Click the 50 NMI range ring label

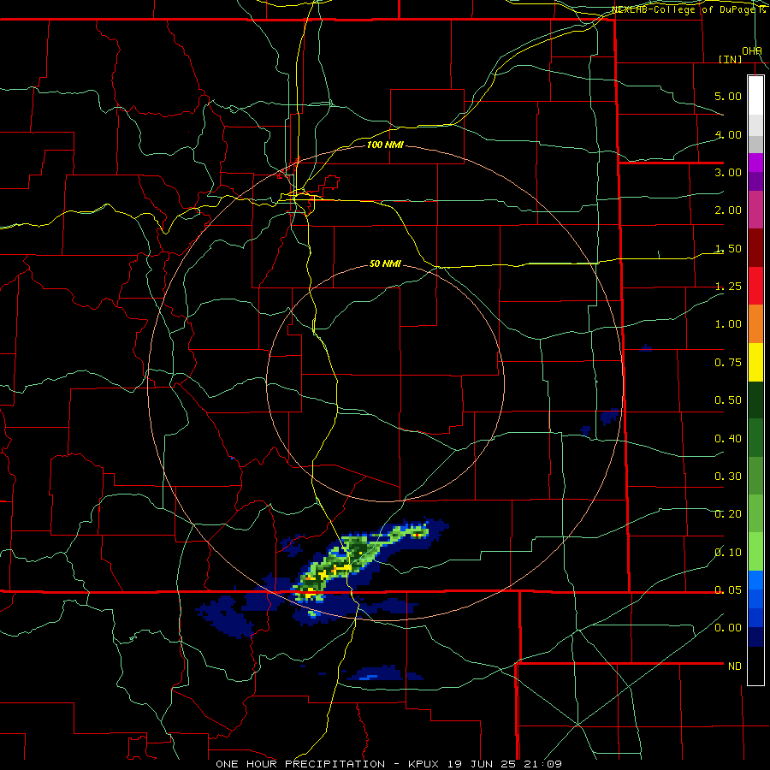coord(385,264)
